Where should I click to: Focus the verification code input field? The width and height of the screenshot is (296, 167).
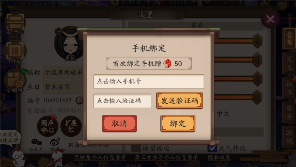[123, 101]
